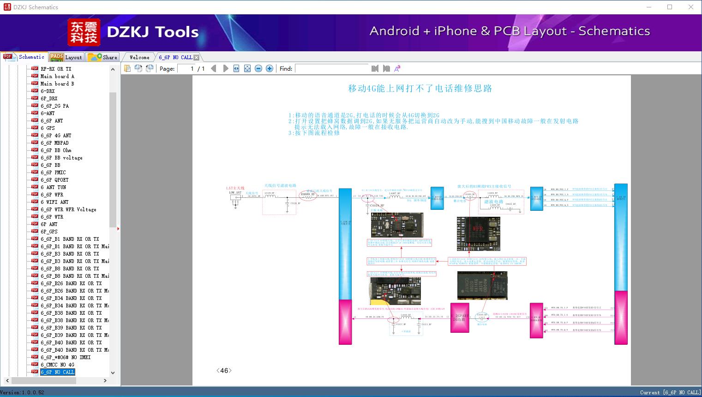The width and height of the screenshot is (702, 397).
Task: Open the Main board B schematic
Action: coord(57,84)
